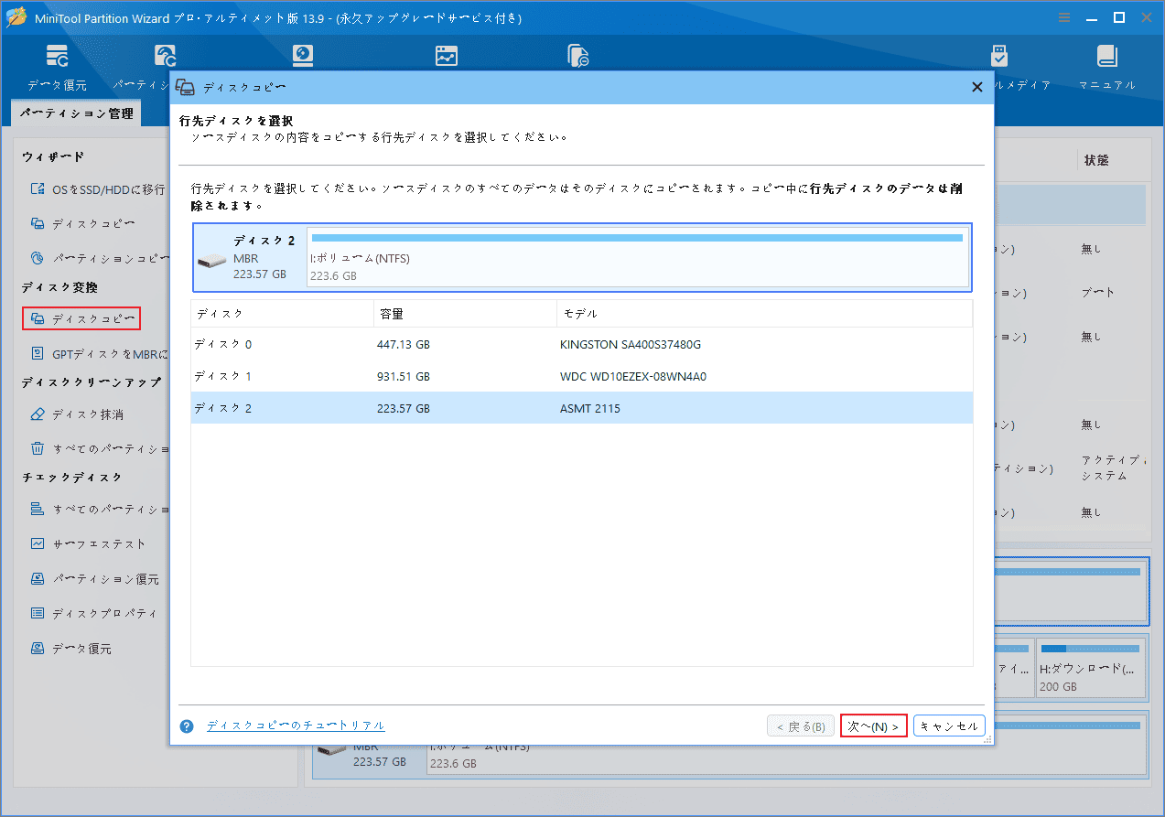Click the 447.13 GB capacity cell
Viewport: 1165px width, 817px height.
click(x=404, y=344)
